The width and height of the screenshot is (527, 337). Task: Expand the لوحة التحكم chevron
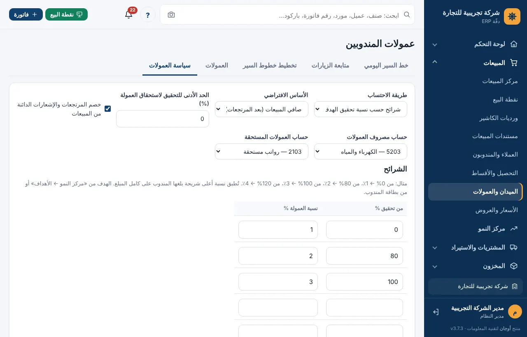tap(435, 44)
